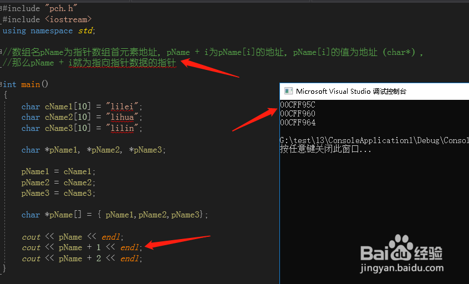Viewport: 469px width, 284px height.
Task: Click the pName3 = cName3 assignment
Action: pyautogui.click(x=58, y=193)
